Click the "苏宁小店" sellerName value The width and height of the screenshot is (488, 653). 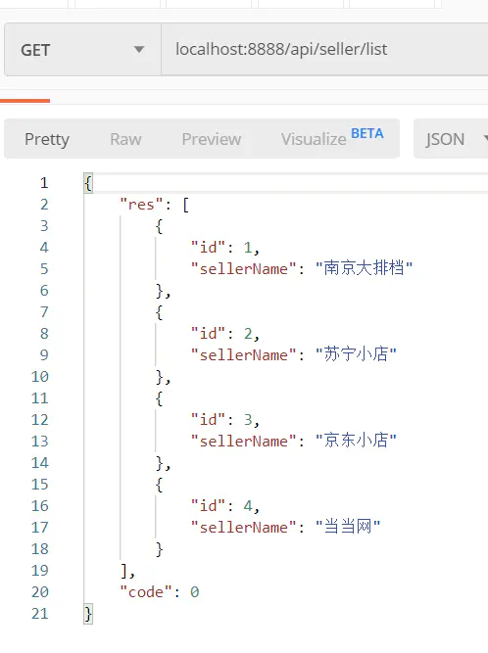356,354
